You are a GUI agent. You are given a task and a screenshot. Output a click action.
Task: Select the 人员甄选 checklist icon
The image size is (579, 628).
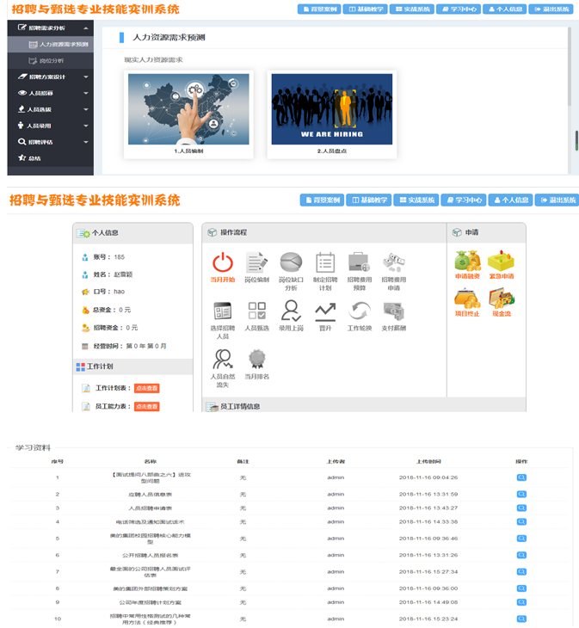256,311
